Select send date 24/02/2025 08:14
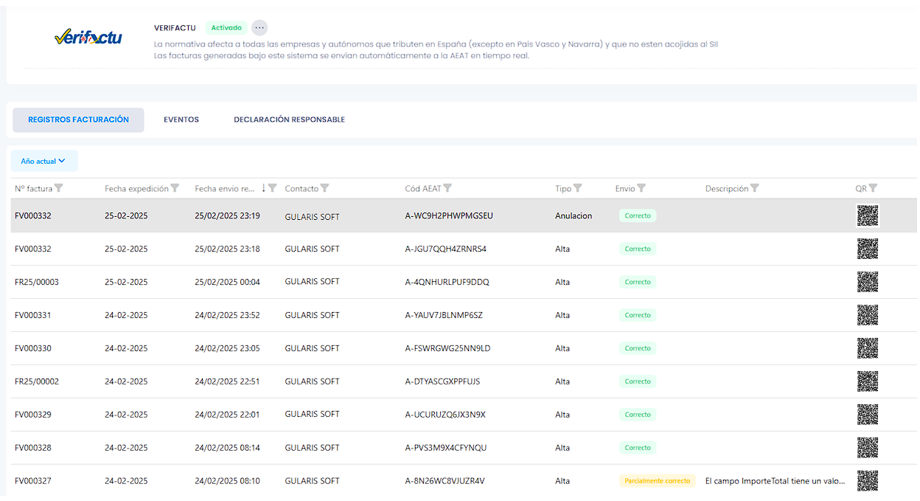Screen dimensions: 920x501 [227, 449]
